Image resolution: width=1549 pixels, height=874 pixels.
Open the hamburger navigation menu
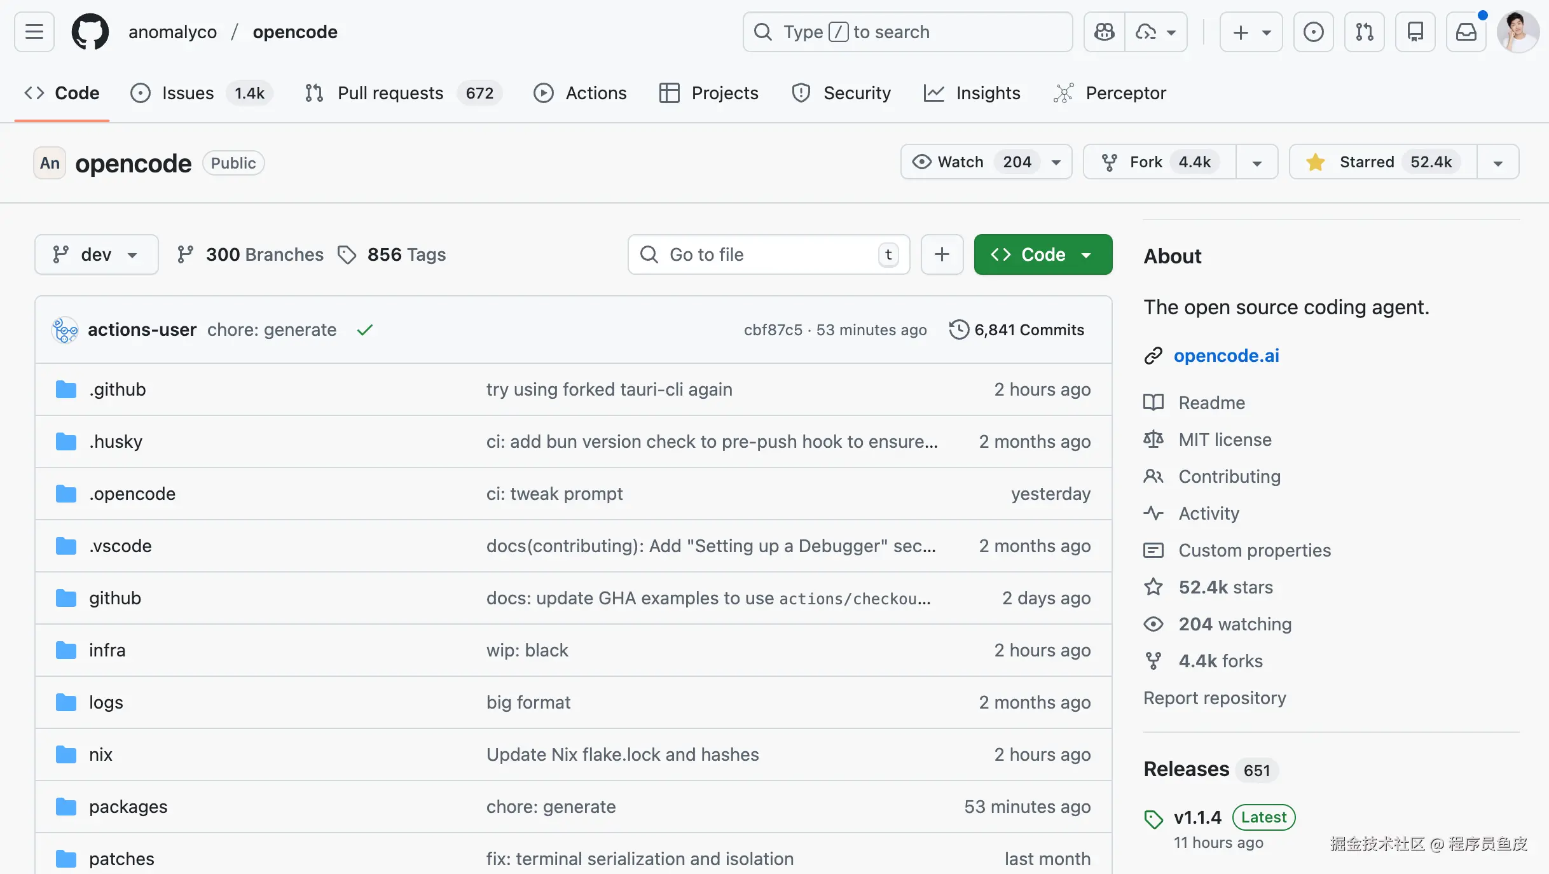click(34, 32)
